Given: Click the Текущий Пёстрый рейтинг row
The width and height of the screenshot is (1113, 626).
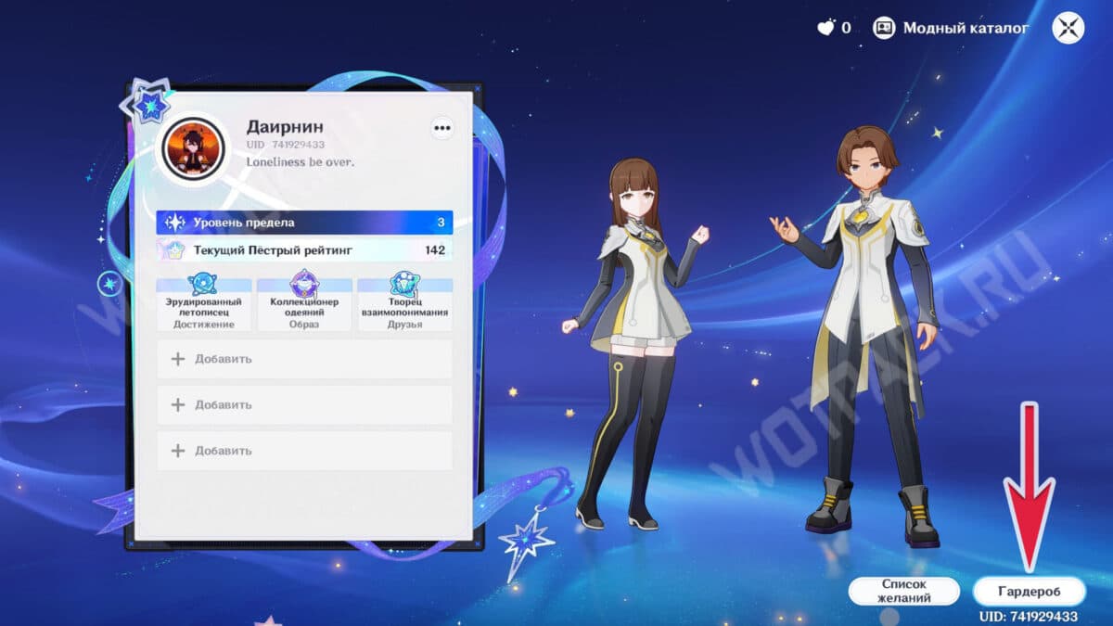Looking at the screenshot, I should pos(304,250).
